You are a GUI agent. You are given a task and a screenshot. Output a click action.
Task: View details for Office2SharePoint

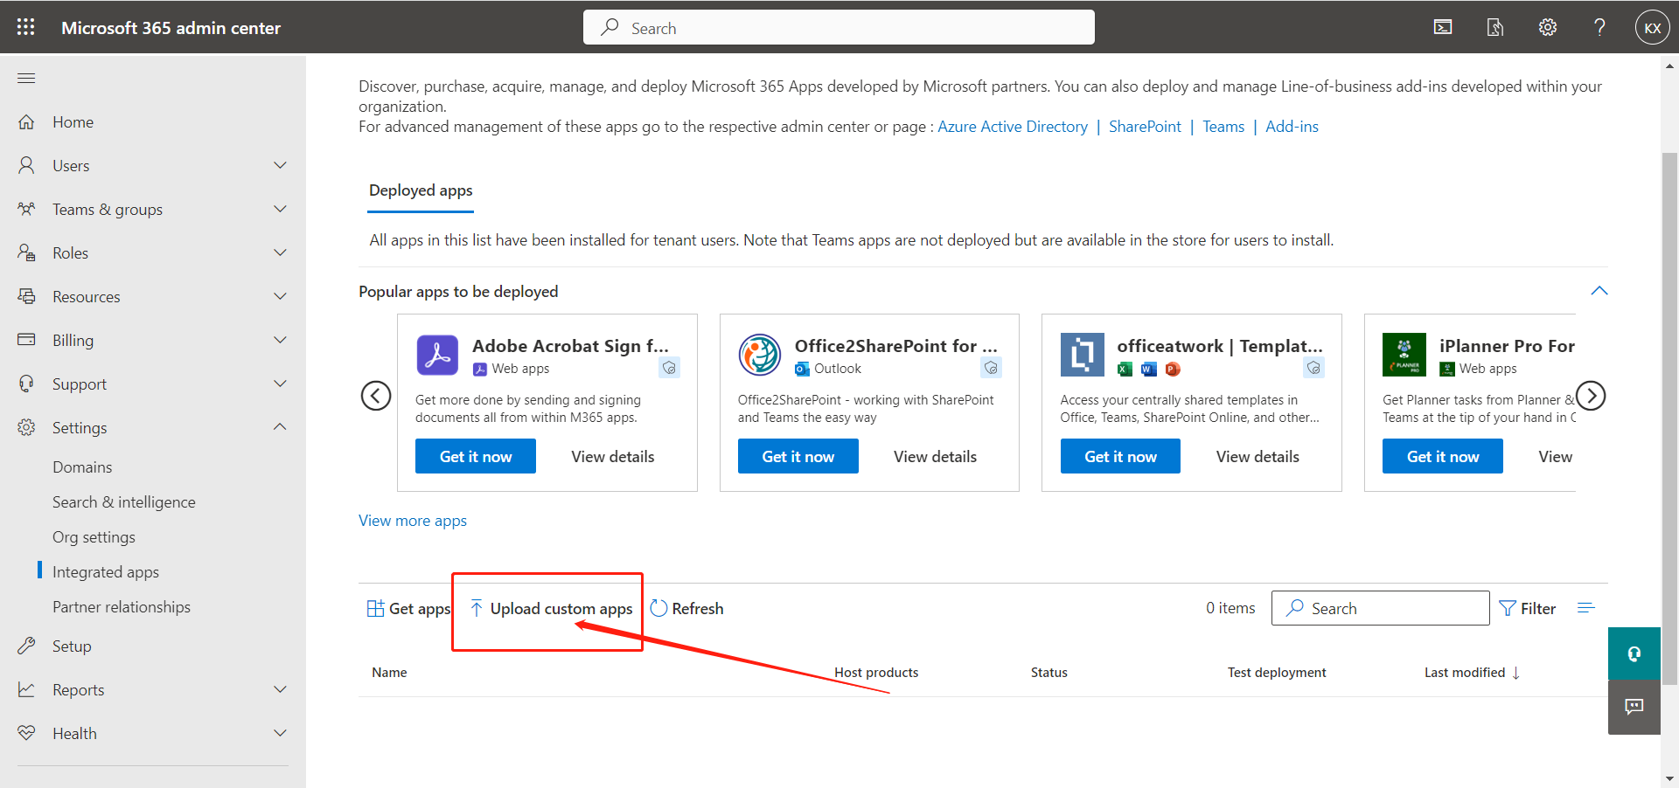pos(935,456)
